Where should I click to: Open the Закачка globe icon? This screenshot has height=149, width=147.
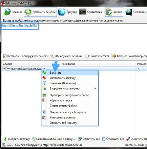pyautogui.click(x=7, y=12)
